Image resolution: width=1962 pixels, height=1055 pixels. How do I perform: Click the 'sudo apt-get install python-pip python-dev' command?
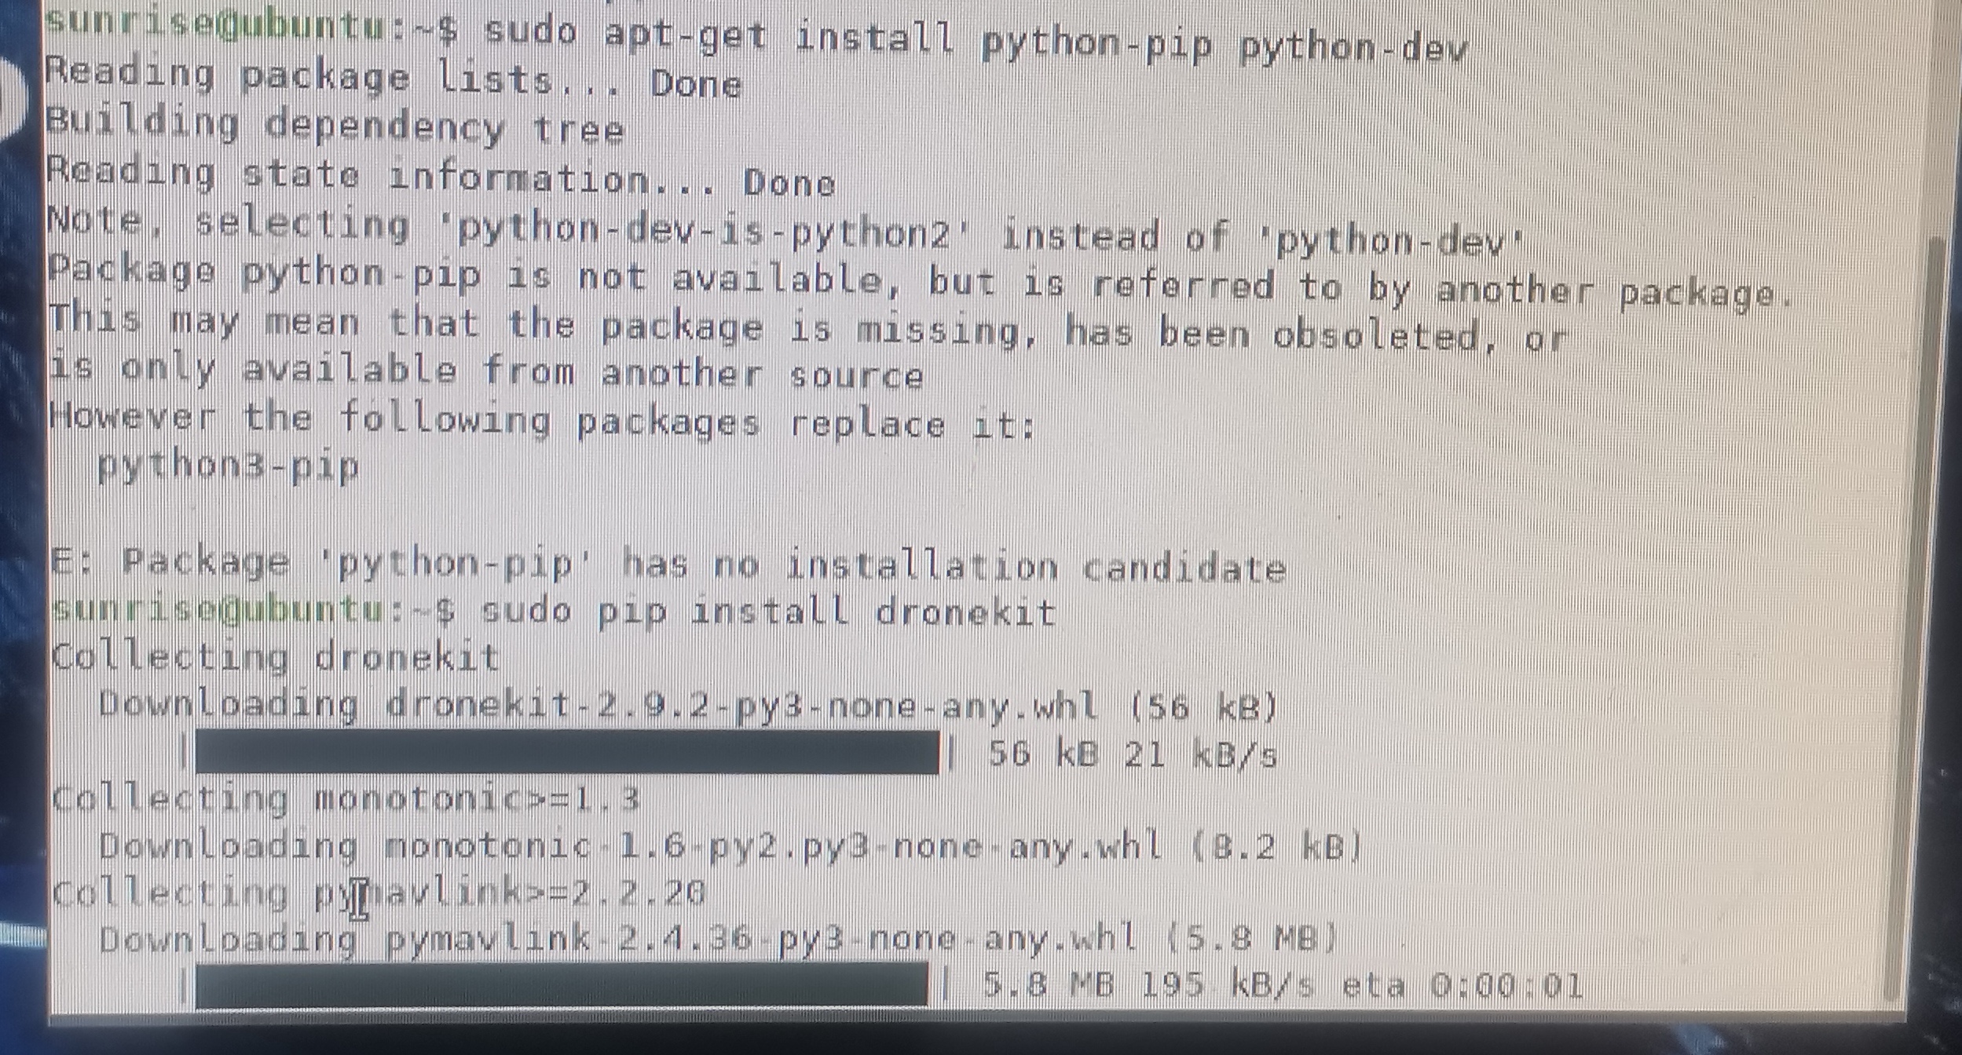(975, 39)
